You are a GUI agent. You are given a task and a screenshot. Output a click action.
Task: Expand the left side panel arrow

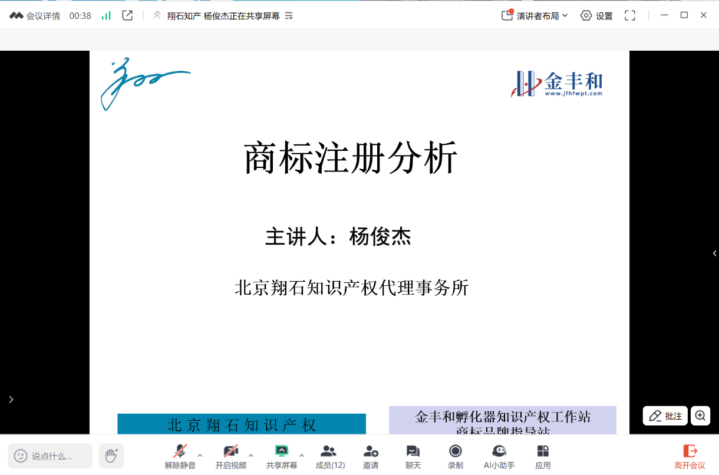(11, 400)
